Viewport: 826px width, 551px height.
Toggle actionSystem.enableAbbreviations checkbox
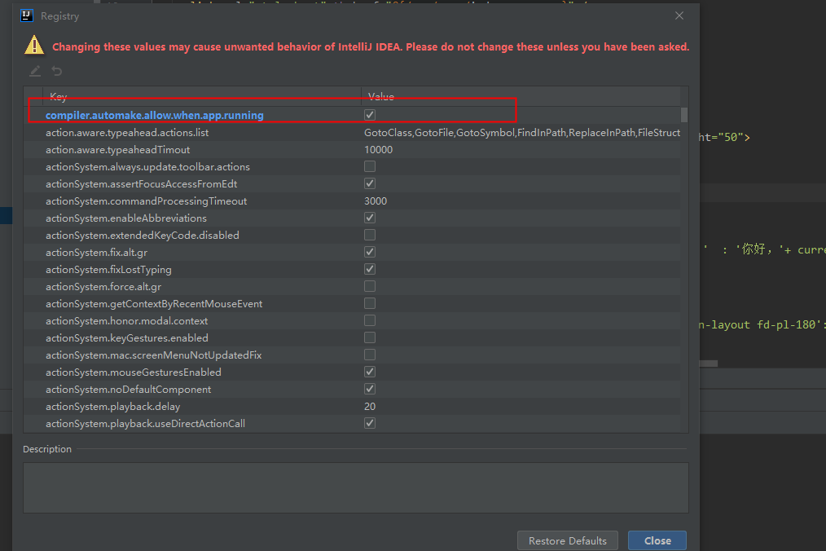[370, 218]
